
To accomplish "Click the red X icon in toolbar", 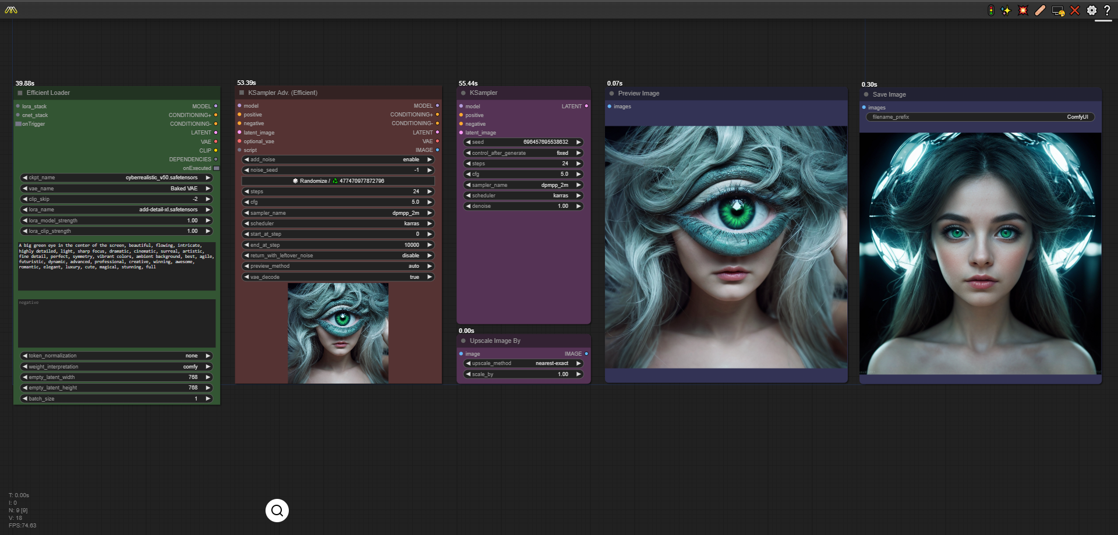I will (1075, 10).
